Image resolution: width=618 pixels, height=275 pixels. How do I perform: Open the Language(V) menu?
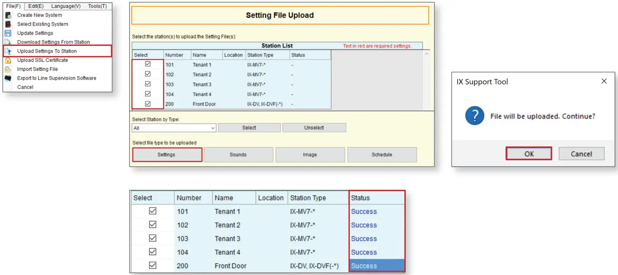pos(66,6)
